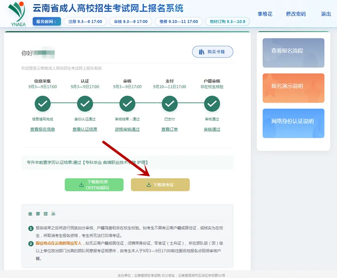Click the 信息采集 step heading
The width and height of the screenshot is (337, 278).
43,81
